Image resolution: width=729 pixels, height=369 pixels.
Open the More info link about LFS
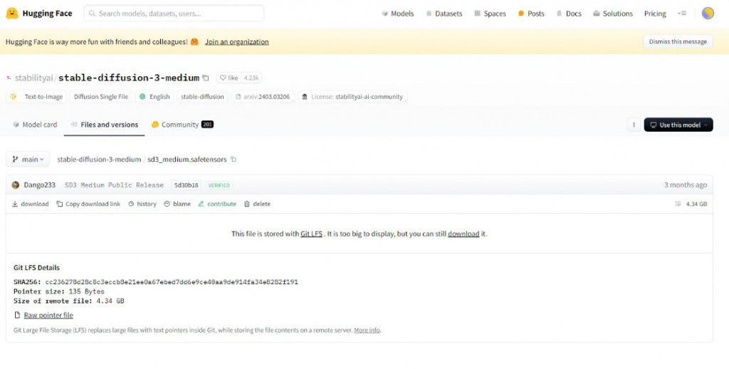[x=367, y=330]
